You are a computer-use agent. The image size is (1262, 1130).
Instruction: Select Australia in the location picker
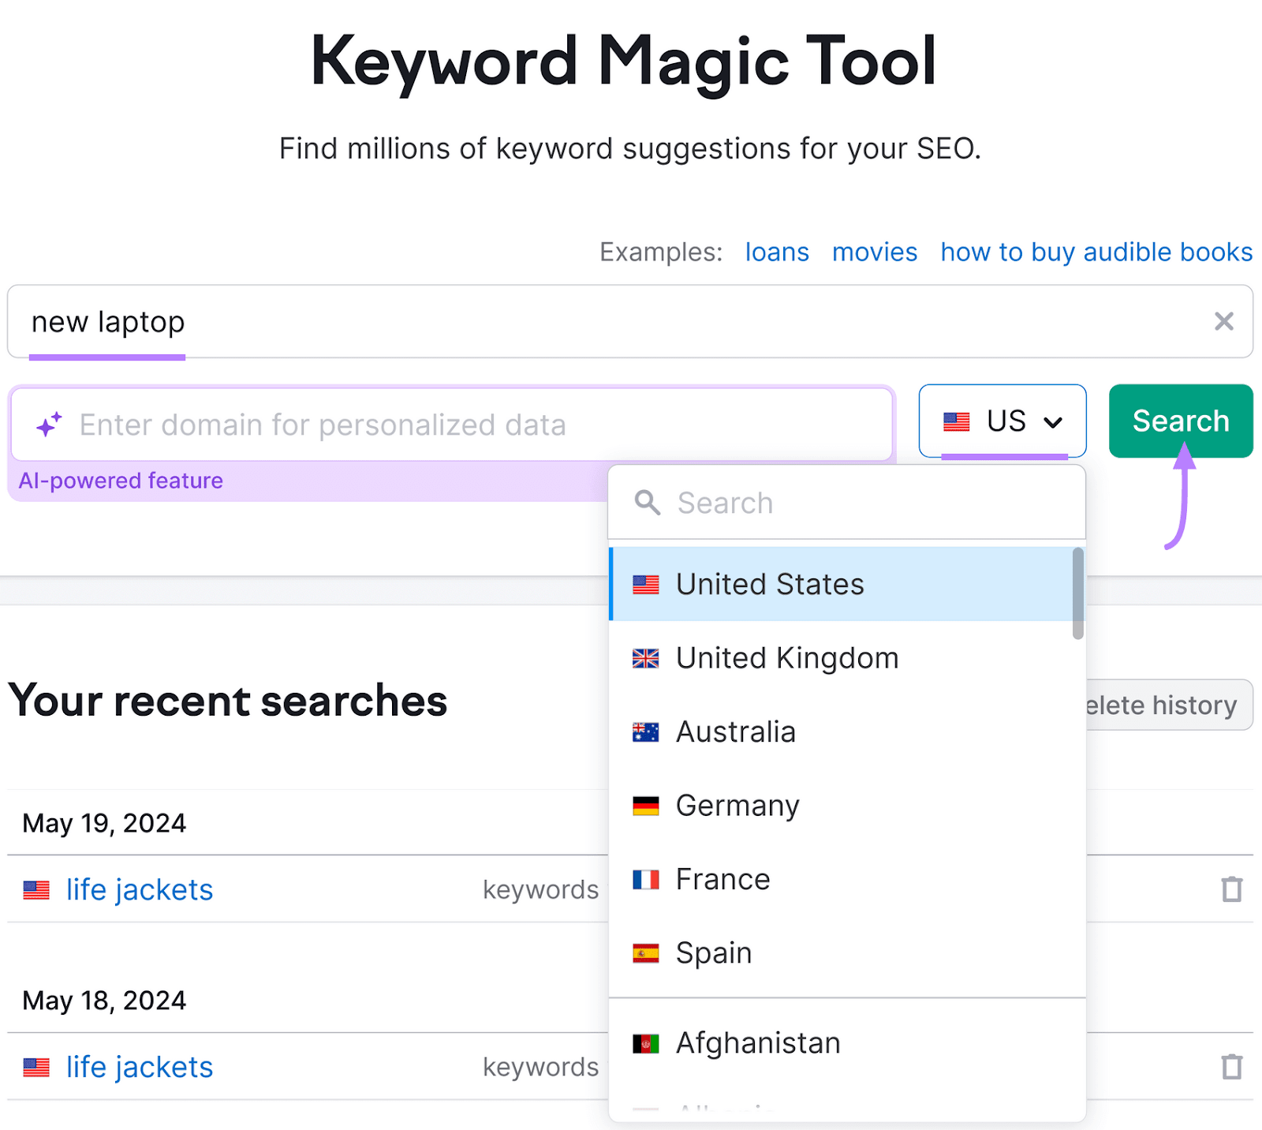click(x=735, y=732)
